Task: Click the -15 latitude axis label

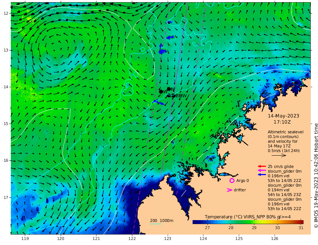Action: pos(5,124)
